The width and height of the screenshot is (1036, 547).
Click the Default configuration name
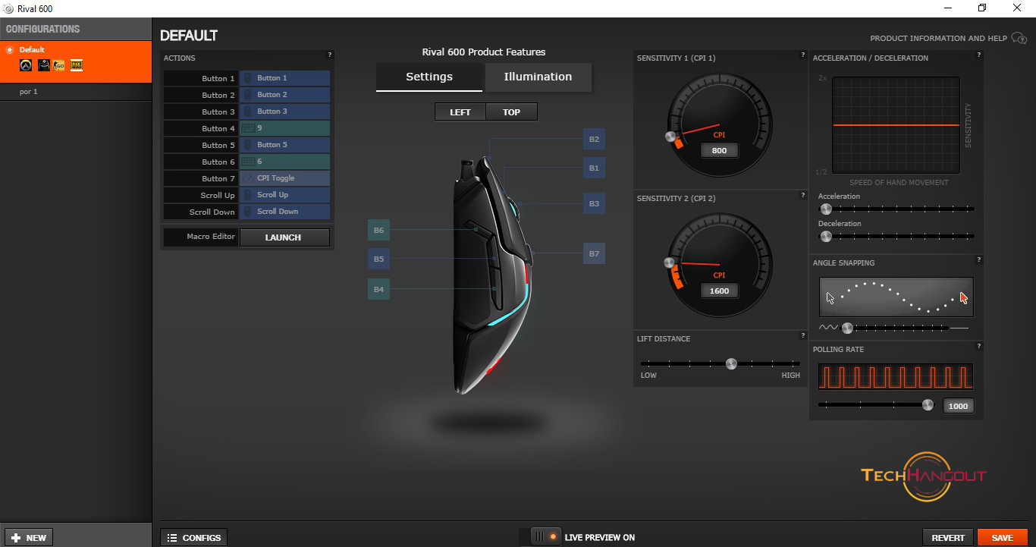[32, 50]
